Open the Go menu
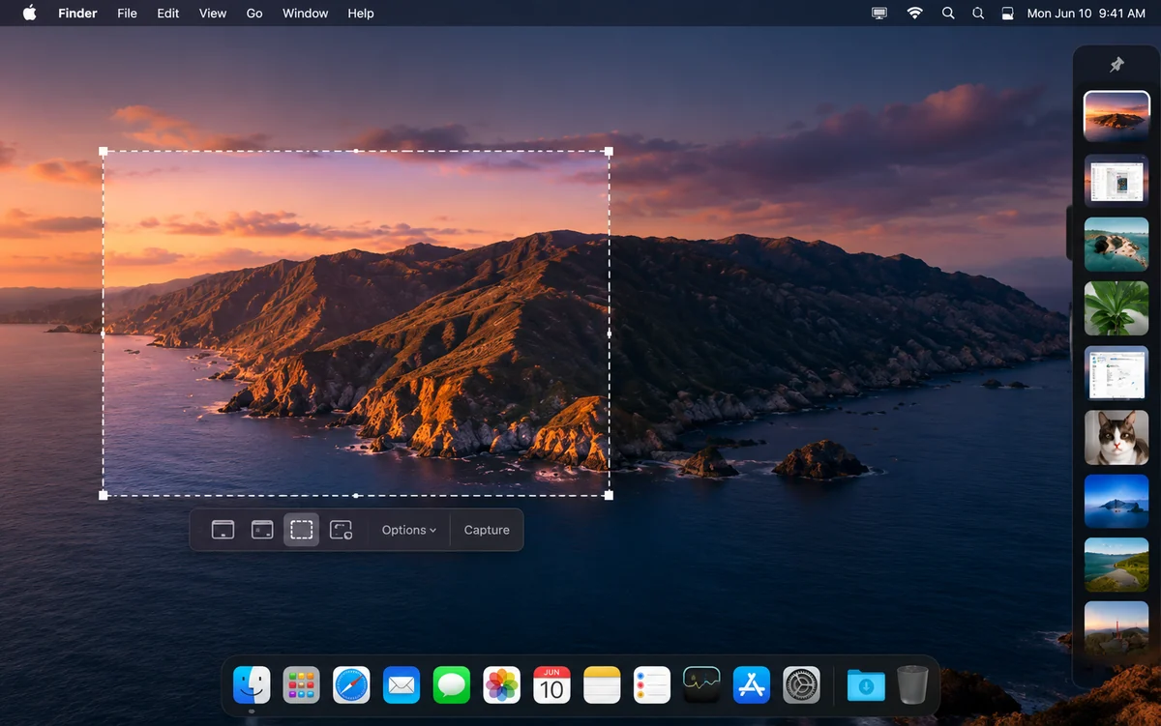The height and width of the screenshot is (726, 1161). [x=254, y=14]
